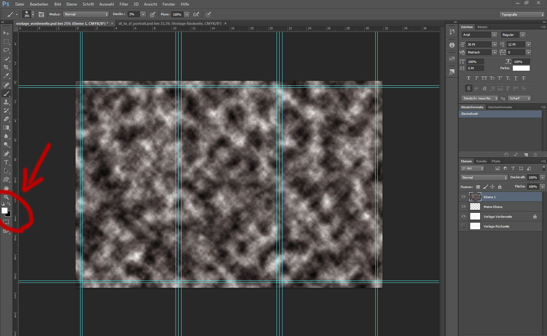Select the Pen tool

click(x=6, y=154)
